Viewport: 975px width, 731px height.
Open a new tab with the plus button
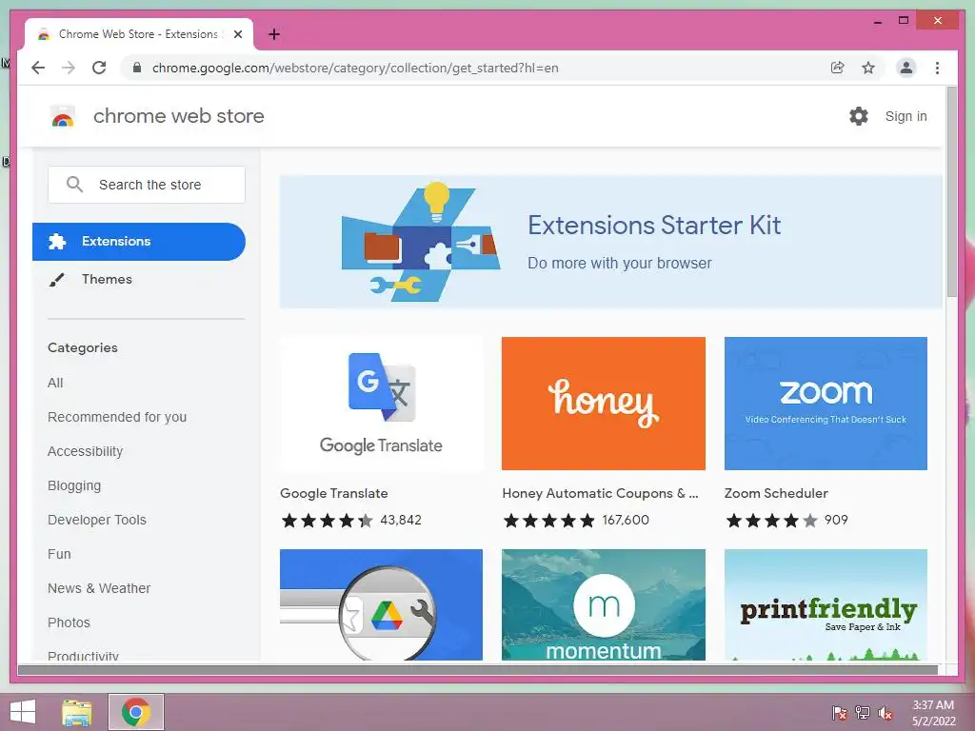tap(273, 34)
